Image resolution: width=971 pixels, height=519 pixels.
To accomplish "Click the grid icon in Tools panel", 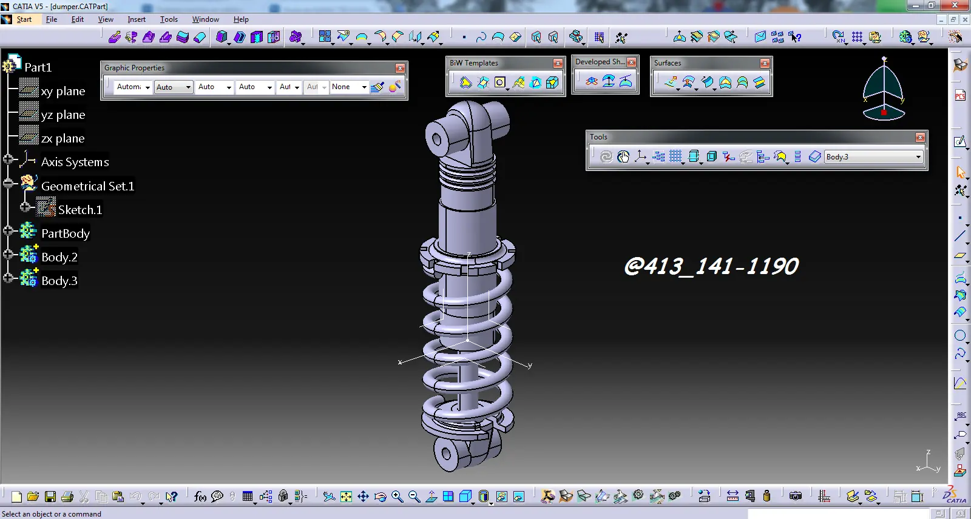I will pos(675,157).
